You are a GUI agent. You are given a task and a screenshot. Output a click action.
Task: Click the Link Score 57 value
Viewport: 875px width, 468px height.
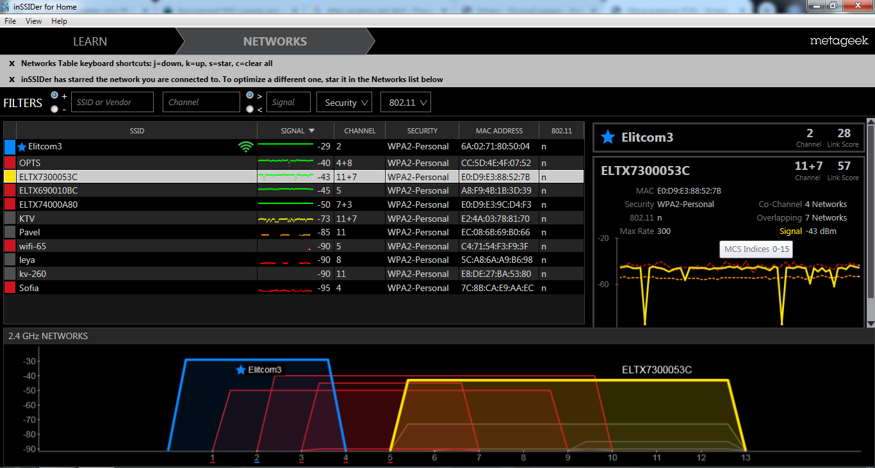point(844,166)
